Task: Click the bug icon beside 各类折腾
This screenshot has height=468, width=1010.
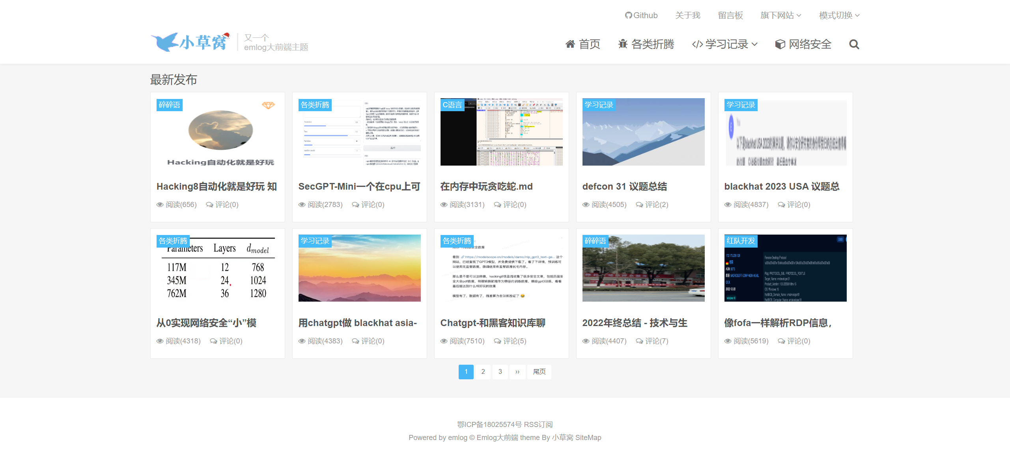Action: click(x=623, y=44)
